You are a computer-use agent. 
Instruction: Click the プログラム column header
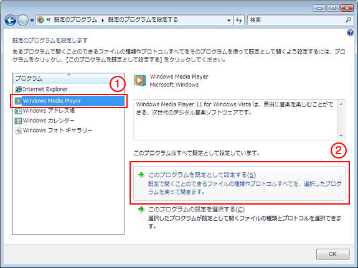68,78
